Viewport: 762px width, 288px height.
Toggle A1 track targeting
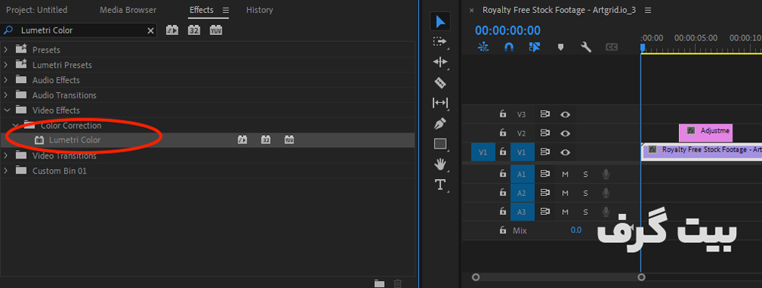pos(522,174)
